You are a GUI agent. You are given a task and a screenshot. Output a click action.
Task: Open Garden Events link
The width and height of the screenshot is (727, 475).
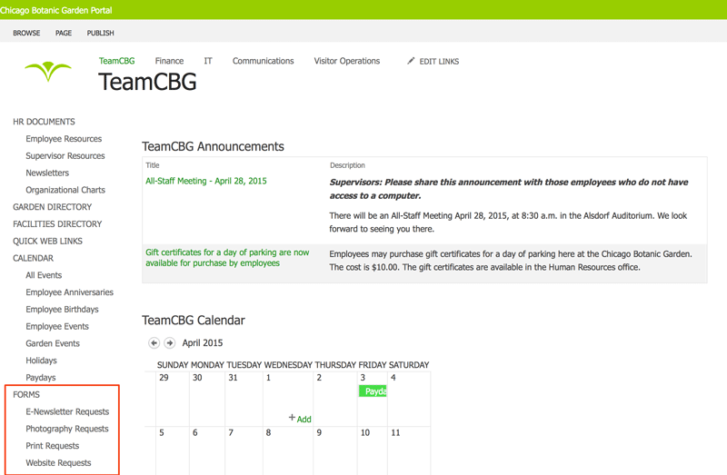53,343
